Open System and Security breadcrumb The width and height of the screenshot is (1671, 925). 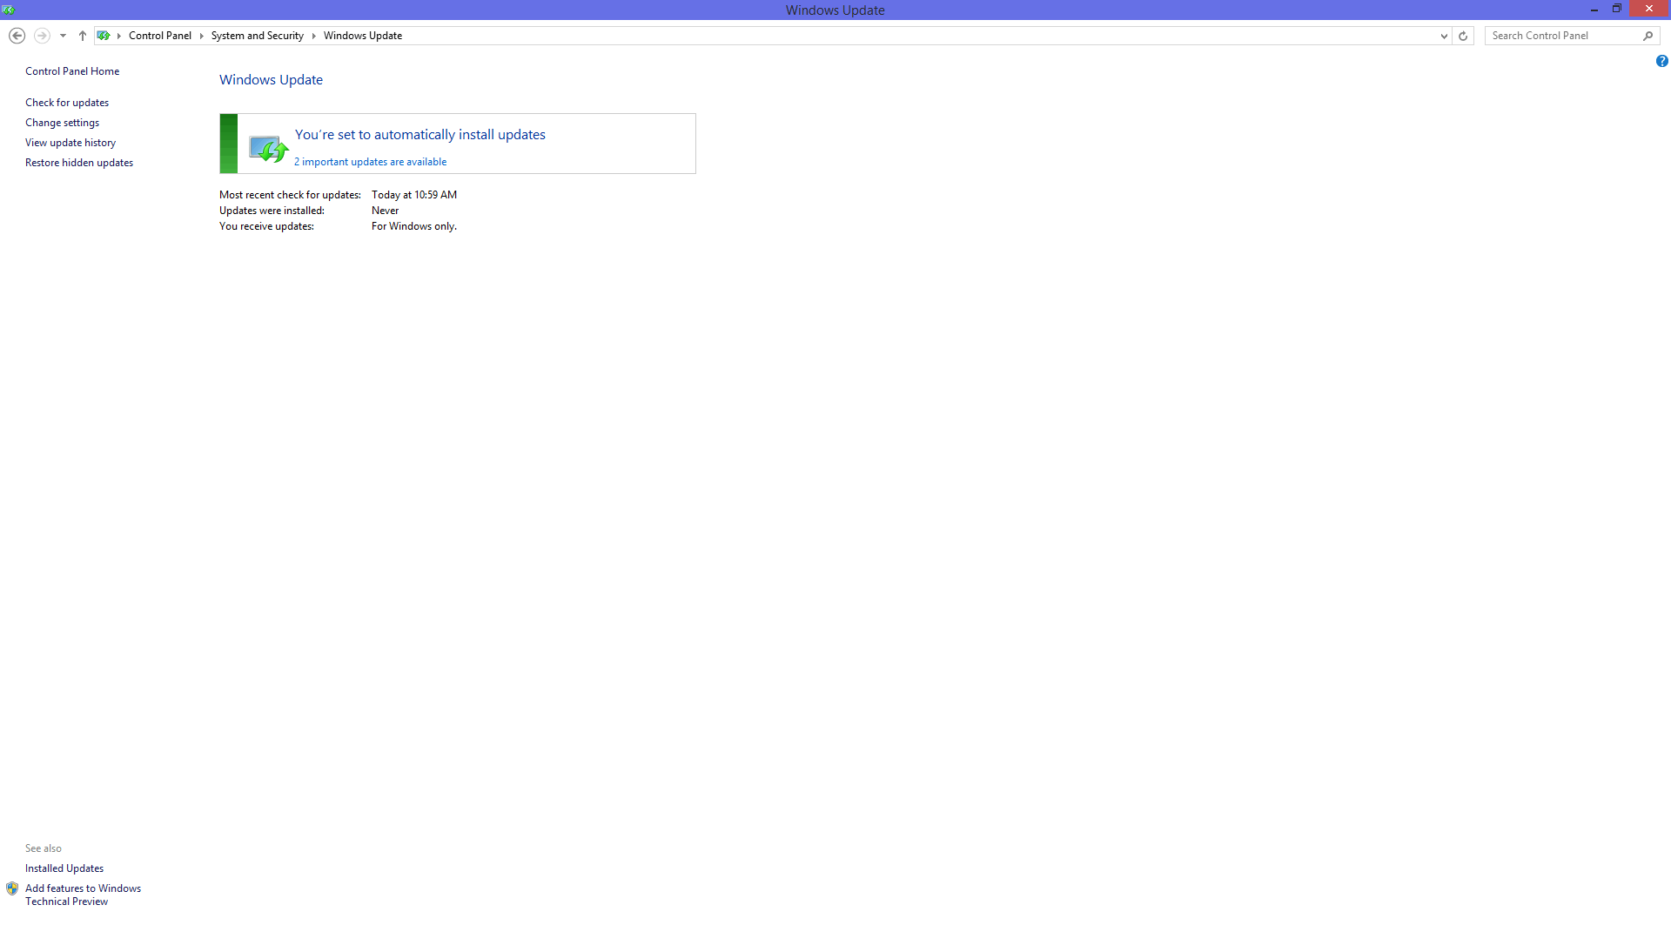click(x=258, y=36)
